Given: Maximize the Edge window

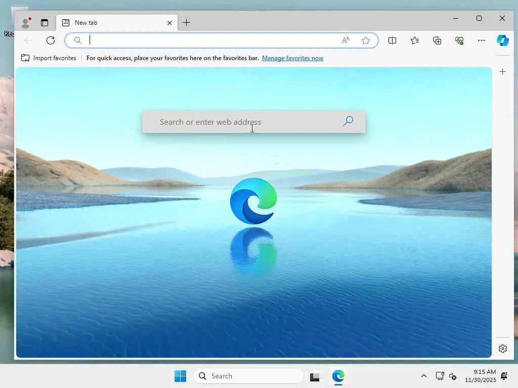Looking at the screenshot, I should point(479,19).
